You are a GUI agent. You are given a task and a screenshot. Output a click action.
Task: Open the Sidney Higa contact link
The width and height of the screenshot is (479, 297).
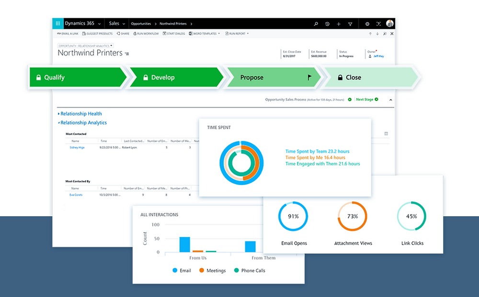(77, 147)
